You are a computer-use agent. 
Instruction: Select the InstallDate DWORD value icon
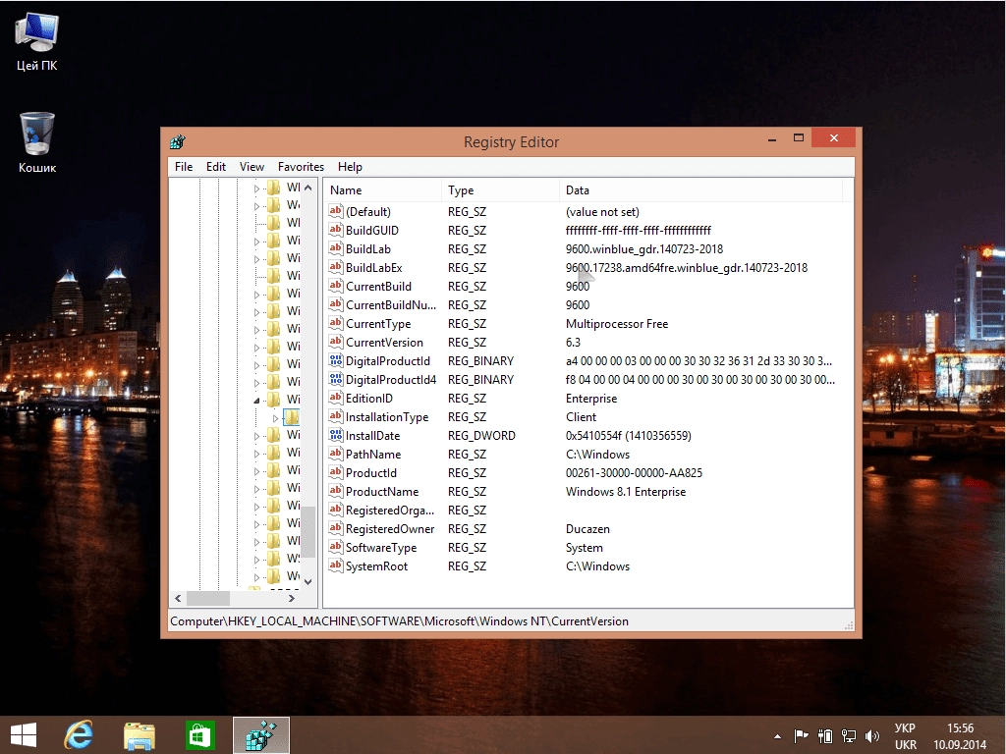336,435
